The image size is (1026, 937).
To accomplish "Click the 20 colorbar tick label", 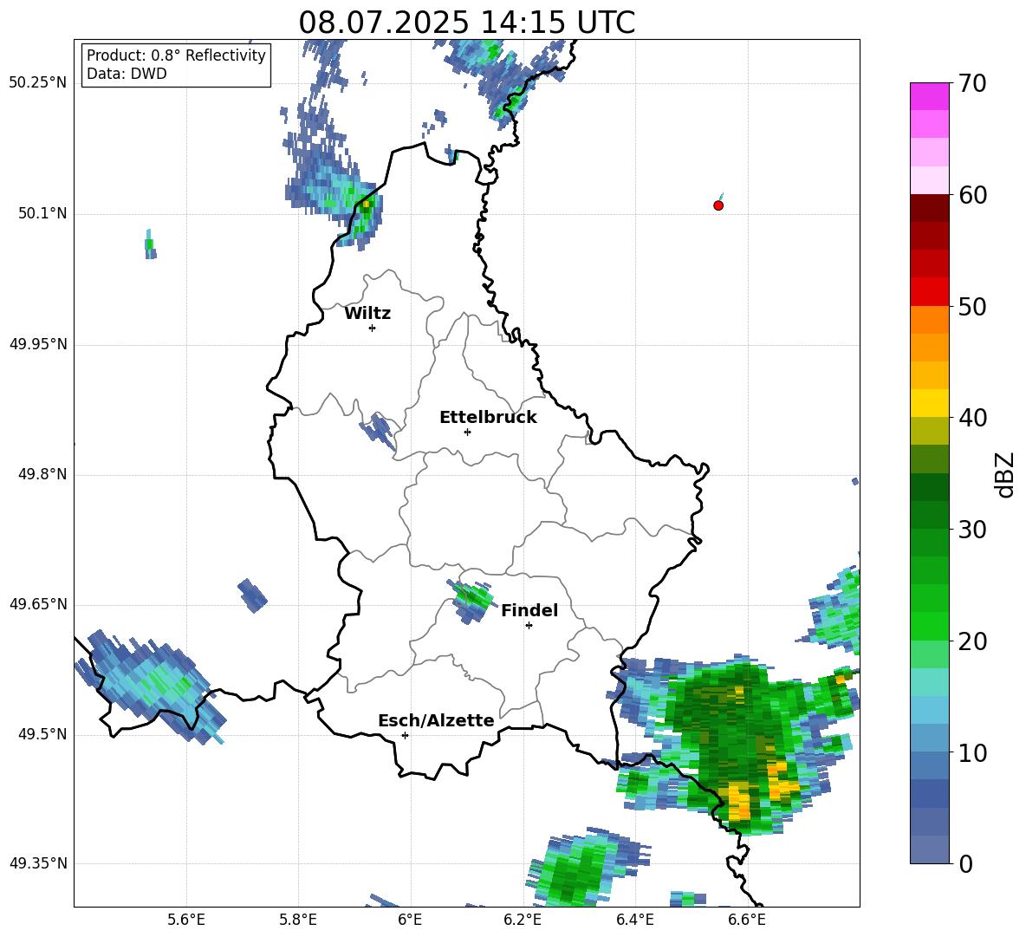I will point(972,641).
